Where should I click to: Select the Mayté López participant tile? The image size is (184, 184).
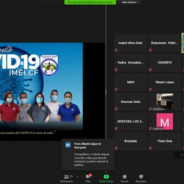(x=165, y=82)
